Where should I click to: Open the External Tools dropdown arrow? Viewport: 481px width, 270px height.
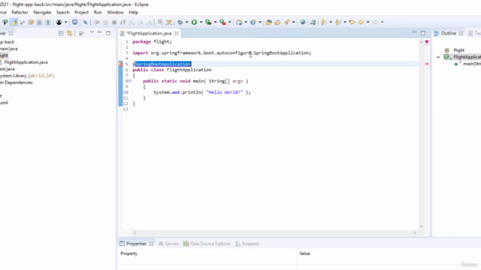pos(229,22)
